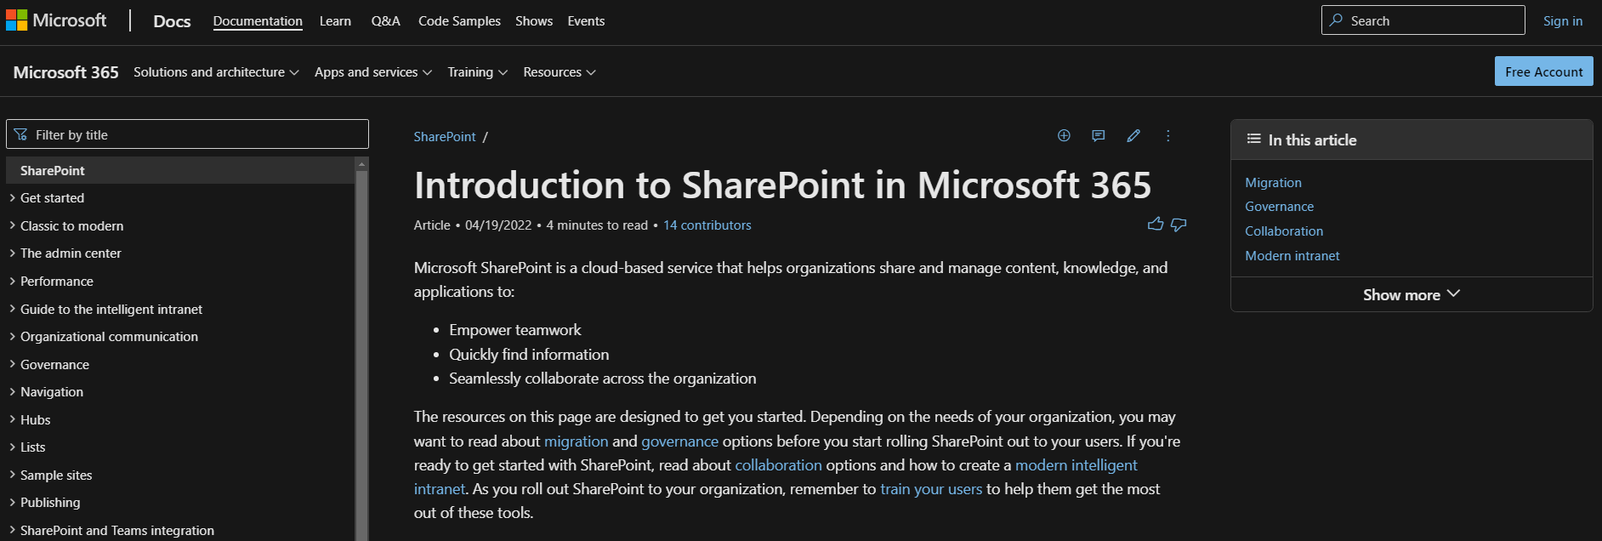Expand the Lists tree node

coord(13,447)
